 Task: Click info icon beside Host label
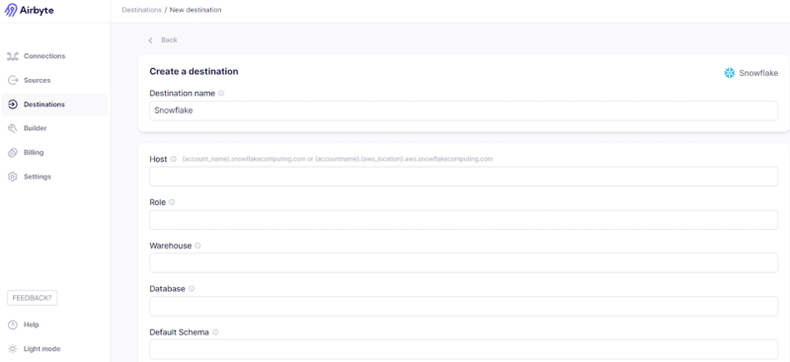(174, 159)
